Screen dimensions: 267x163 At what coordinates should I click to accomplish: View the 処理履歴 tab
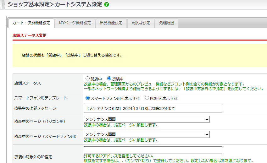(167, 23)
